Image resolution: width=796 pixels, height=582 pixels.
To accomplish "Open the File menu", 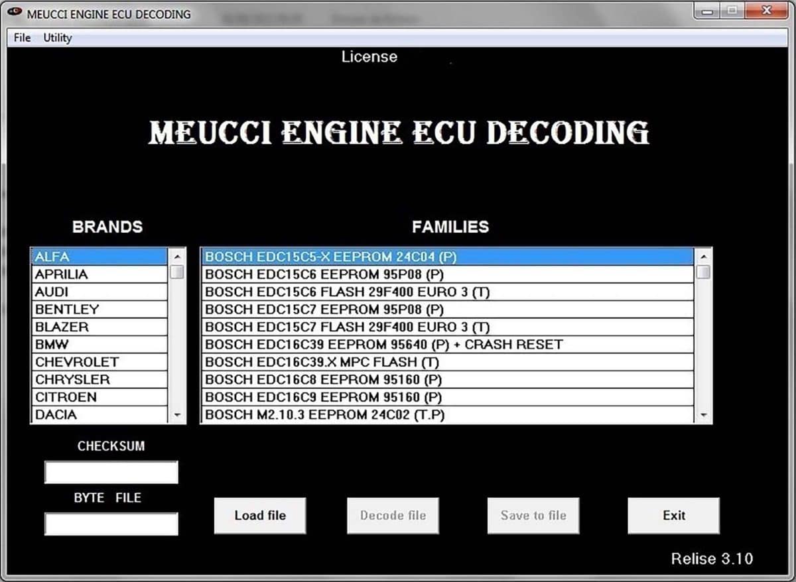I will [21, 38].
